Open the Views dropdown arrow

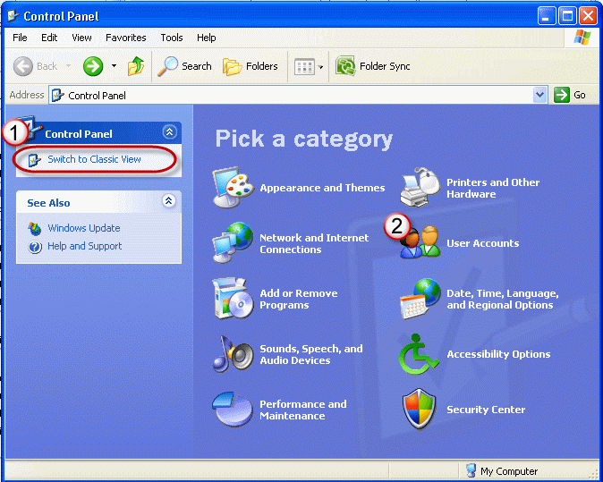pos(320,67)
